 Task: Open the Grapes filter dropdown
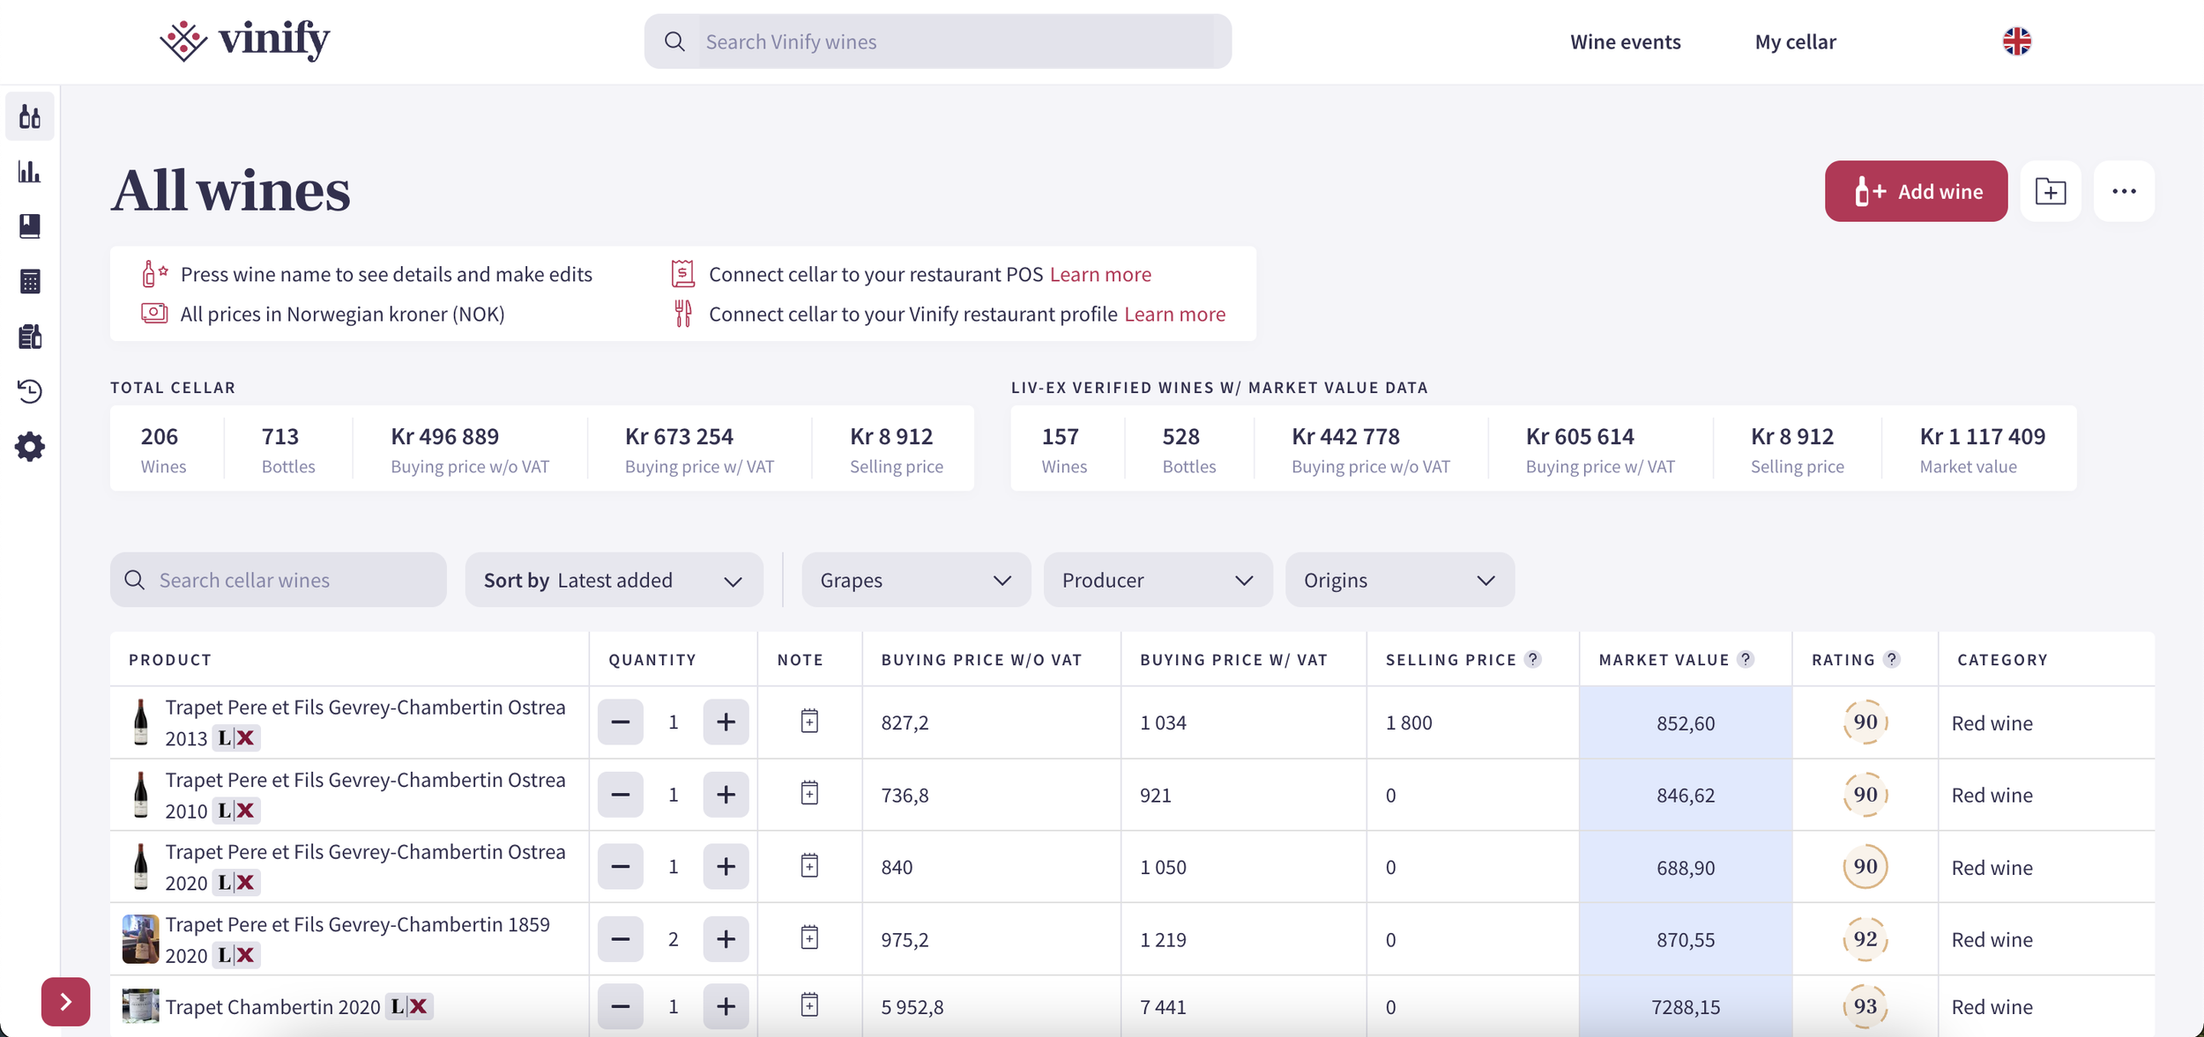click(x=916, y=580)
